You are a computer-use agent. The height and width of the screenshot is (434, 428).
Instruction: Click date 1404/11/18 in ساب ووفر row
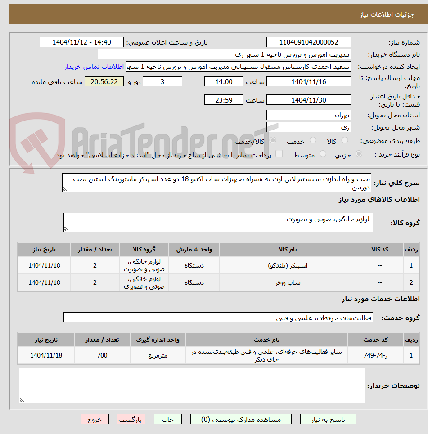click(x=44, y=282)
